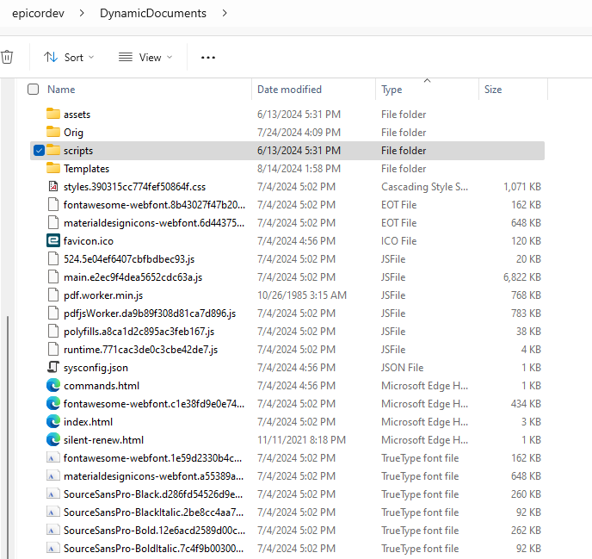Click the scripts folder icon
The image size is (592, 559).
[53, 150]
